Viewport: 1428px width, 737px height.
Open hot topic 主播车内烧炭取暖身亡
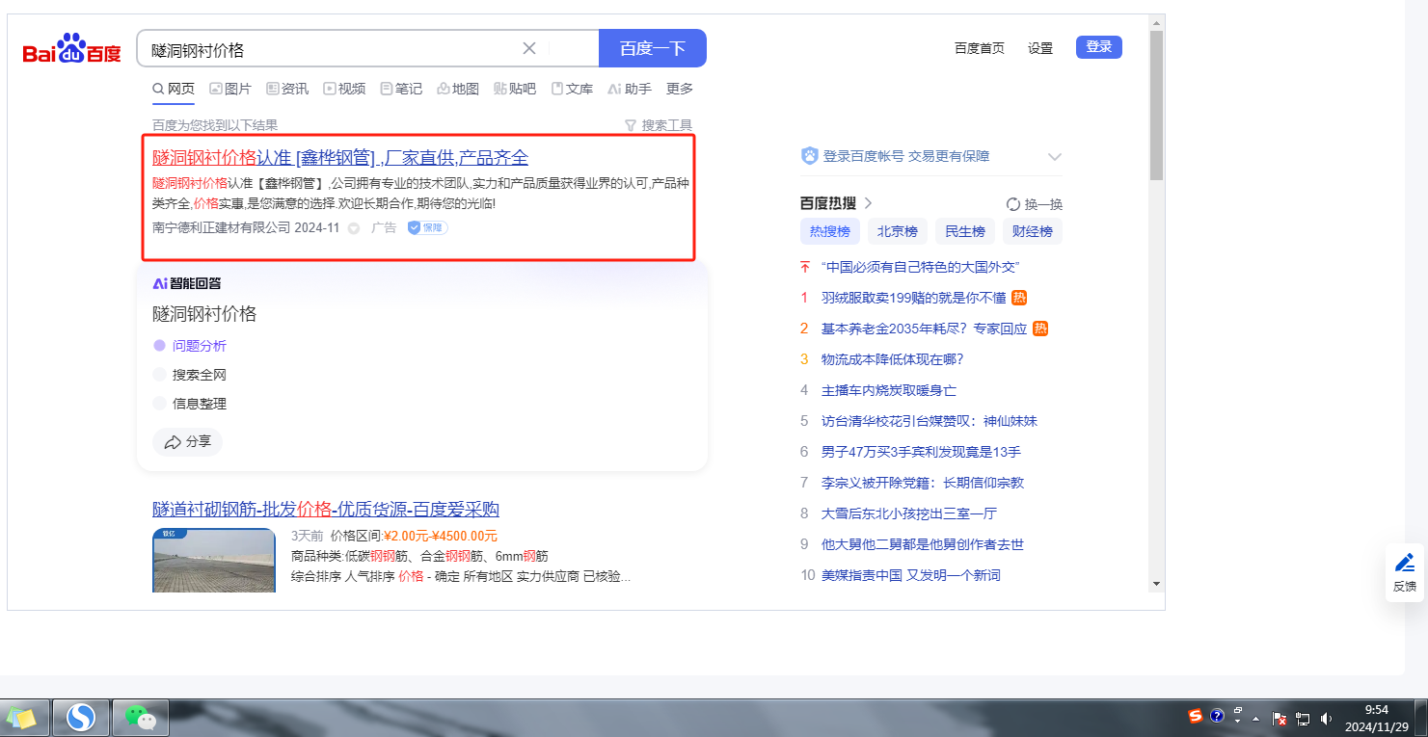[889, 390]
